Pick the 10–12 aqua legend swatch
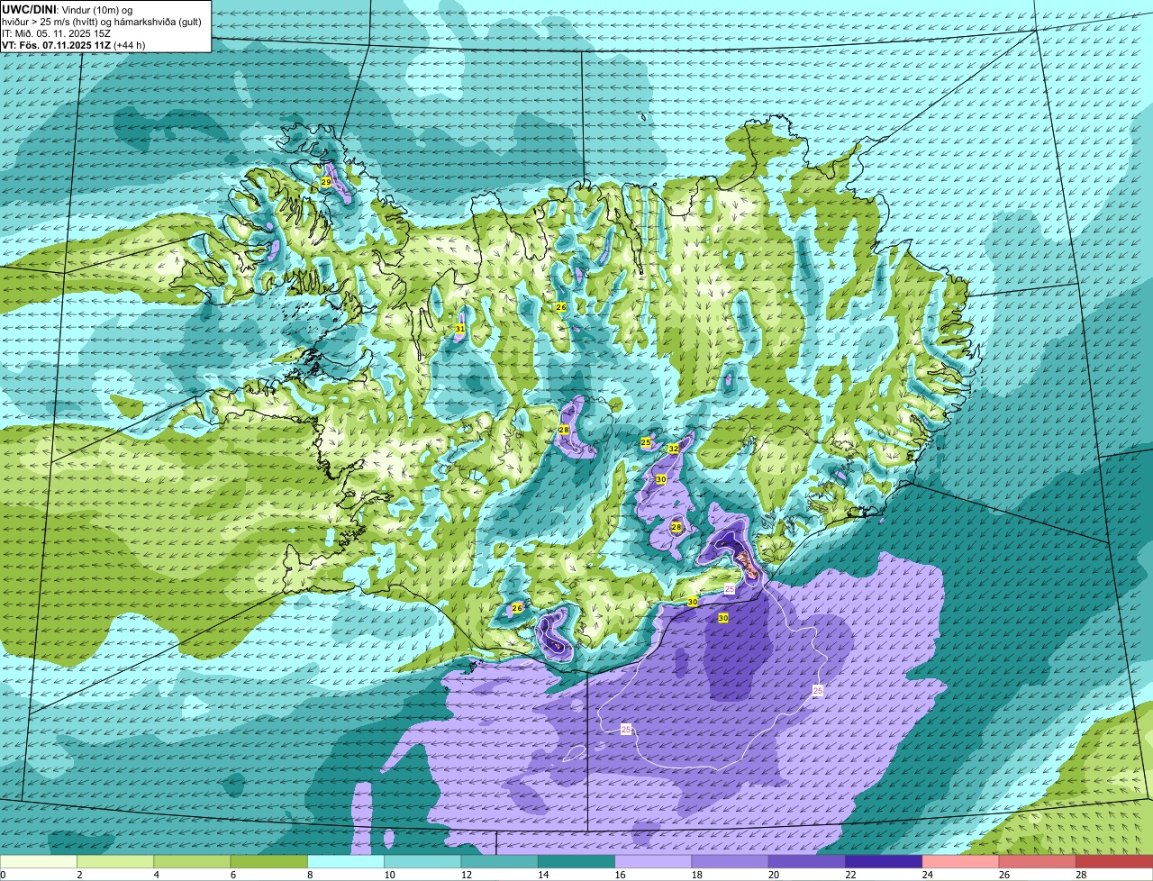The image size is (1153, 881). coord(422,862)
